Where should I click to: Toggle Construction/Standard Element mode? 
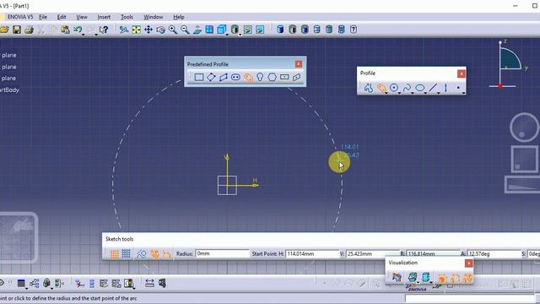(x=141, y=254)
